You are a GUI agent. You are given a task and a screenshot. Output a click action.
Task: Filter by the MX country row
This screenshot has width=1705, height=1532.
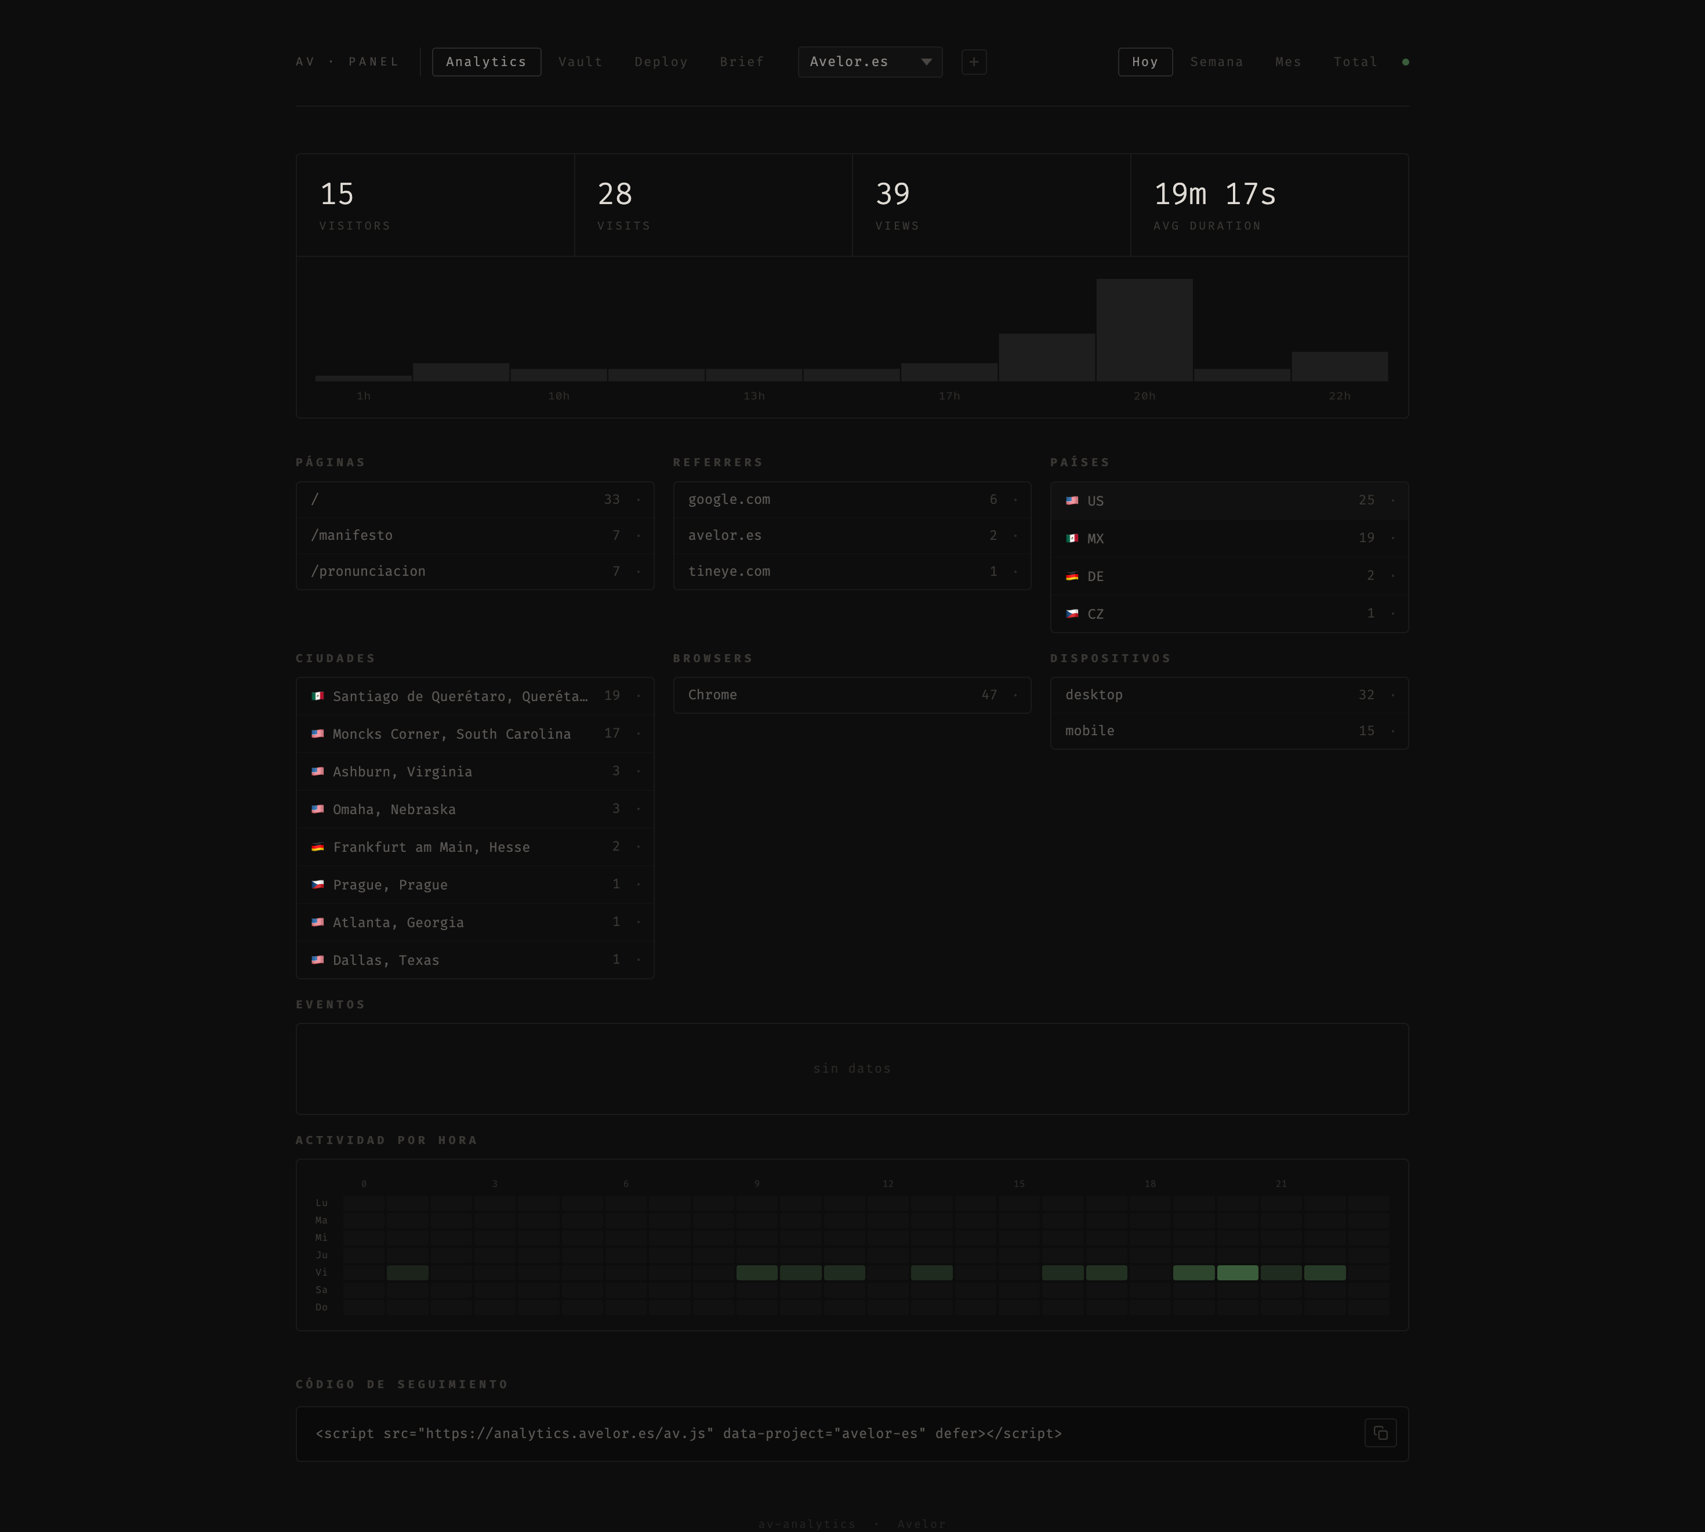coord(1229,538)
